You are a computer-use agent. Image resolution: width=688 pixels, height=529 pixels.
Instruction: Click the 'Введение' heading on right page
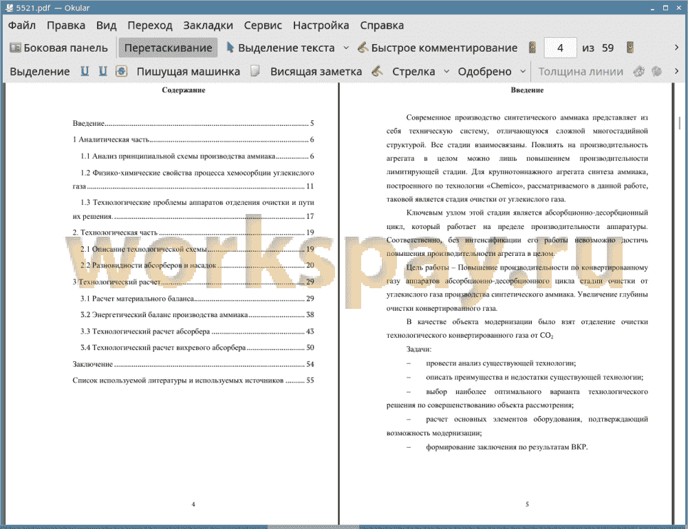(527, 90)
